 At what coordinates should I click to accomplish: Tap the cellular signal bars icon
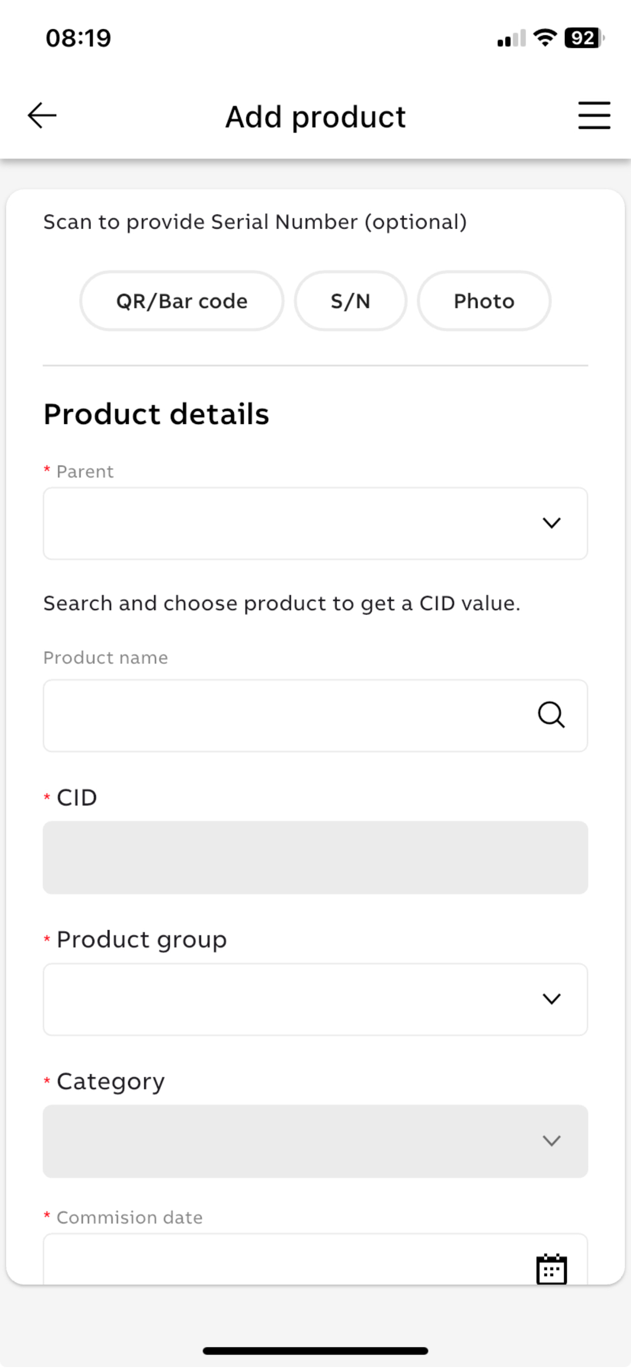click(512, 38)
